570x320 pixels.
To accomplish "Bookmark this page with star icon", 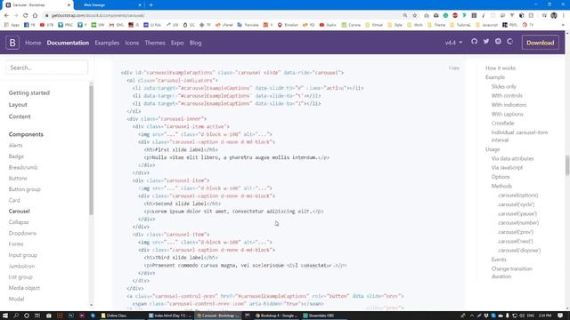I will pyautogui.click(x=415, y=16).
